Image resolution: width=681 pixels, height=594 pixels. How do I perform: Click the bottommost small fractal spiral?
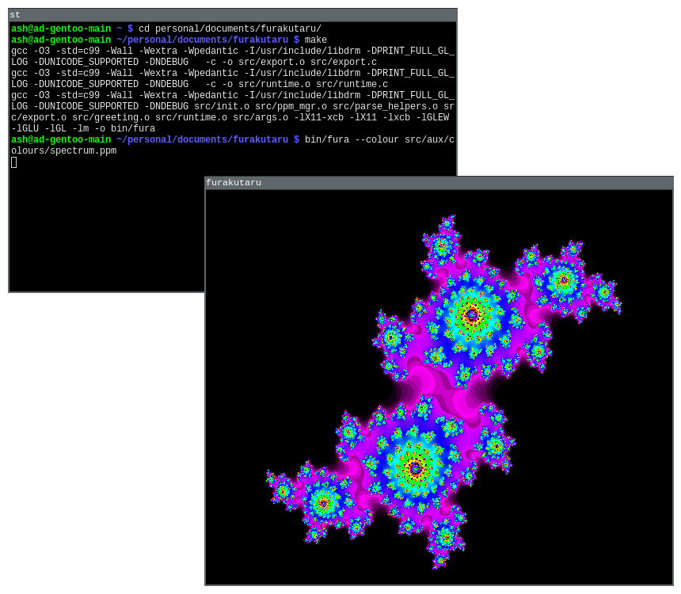445,539
